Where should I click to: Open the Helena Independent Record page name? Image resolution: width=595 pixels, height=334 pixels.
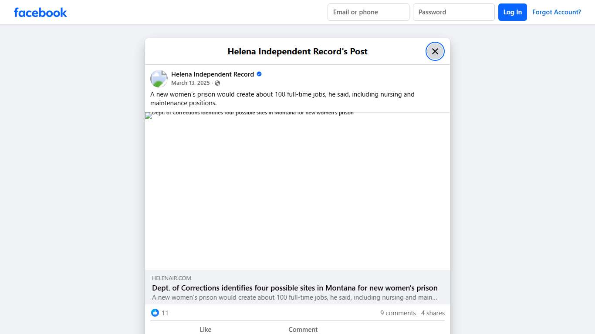(212, 74)
